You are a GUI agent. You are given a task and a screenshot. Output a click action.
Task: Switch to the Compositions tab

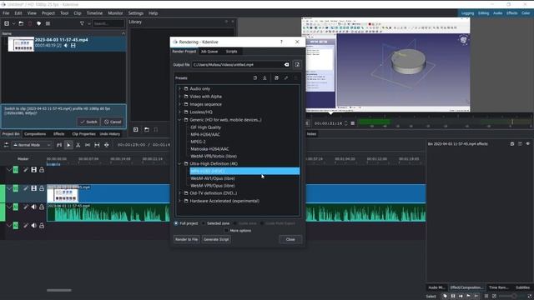coord(35,134)
